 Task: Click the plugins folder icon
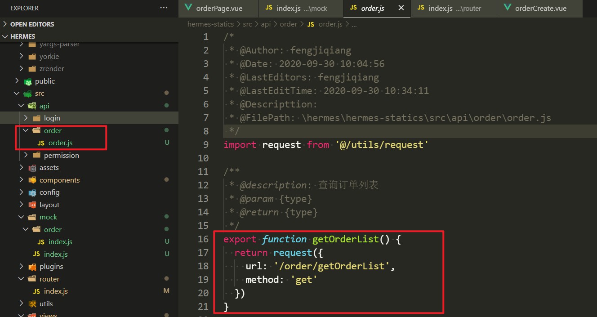[32, 267]
